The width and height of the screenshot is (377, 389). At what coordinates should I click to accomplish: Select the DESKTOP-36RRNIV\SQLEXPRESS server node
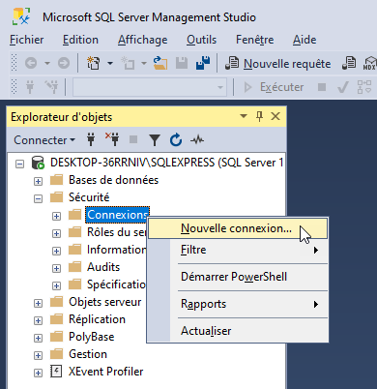point(167,163)
